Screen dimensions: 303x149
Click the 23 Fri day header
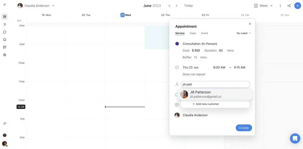pos(205,15)
